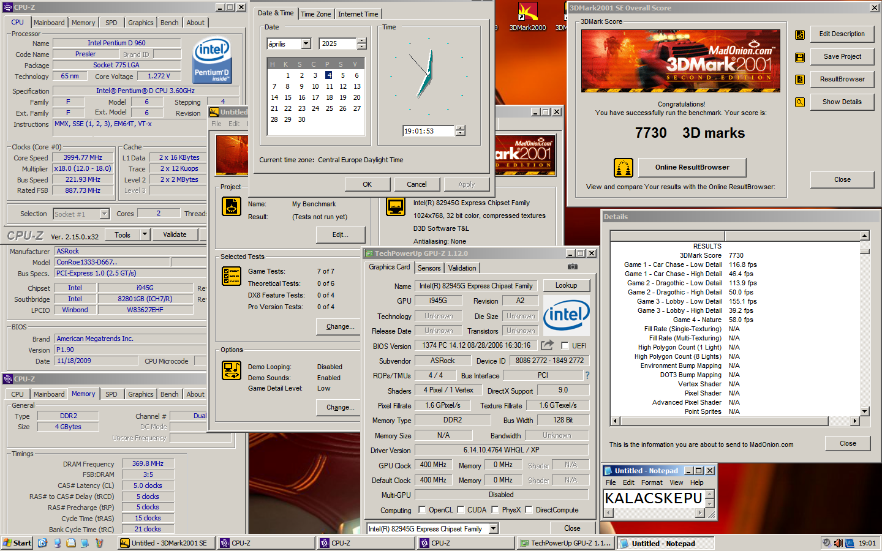The height and width of the screenshot is (551, 882).
Task: Click the Lookup button in GPU-Z
Action: [x=566, y=285]
